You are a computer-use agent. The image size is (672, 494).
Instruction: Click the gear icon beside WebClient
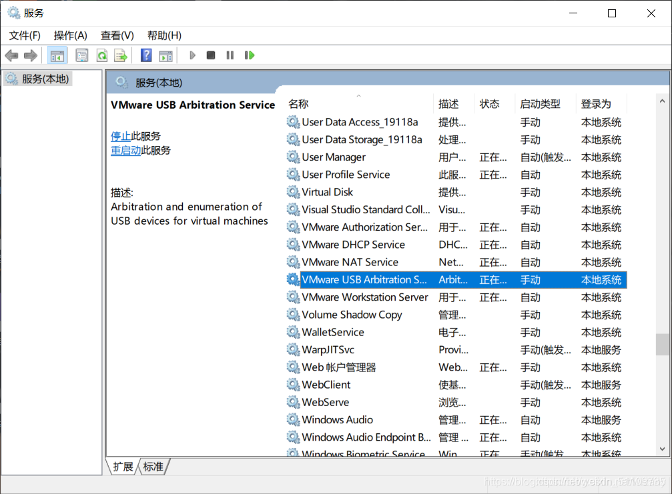(x=293, y=385)
